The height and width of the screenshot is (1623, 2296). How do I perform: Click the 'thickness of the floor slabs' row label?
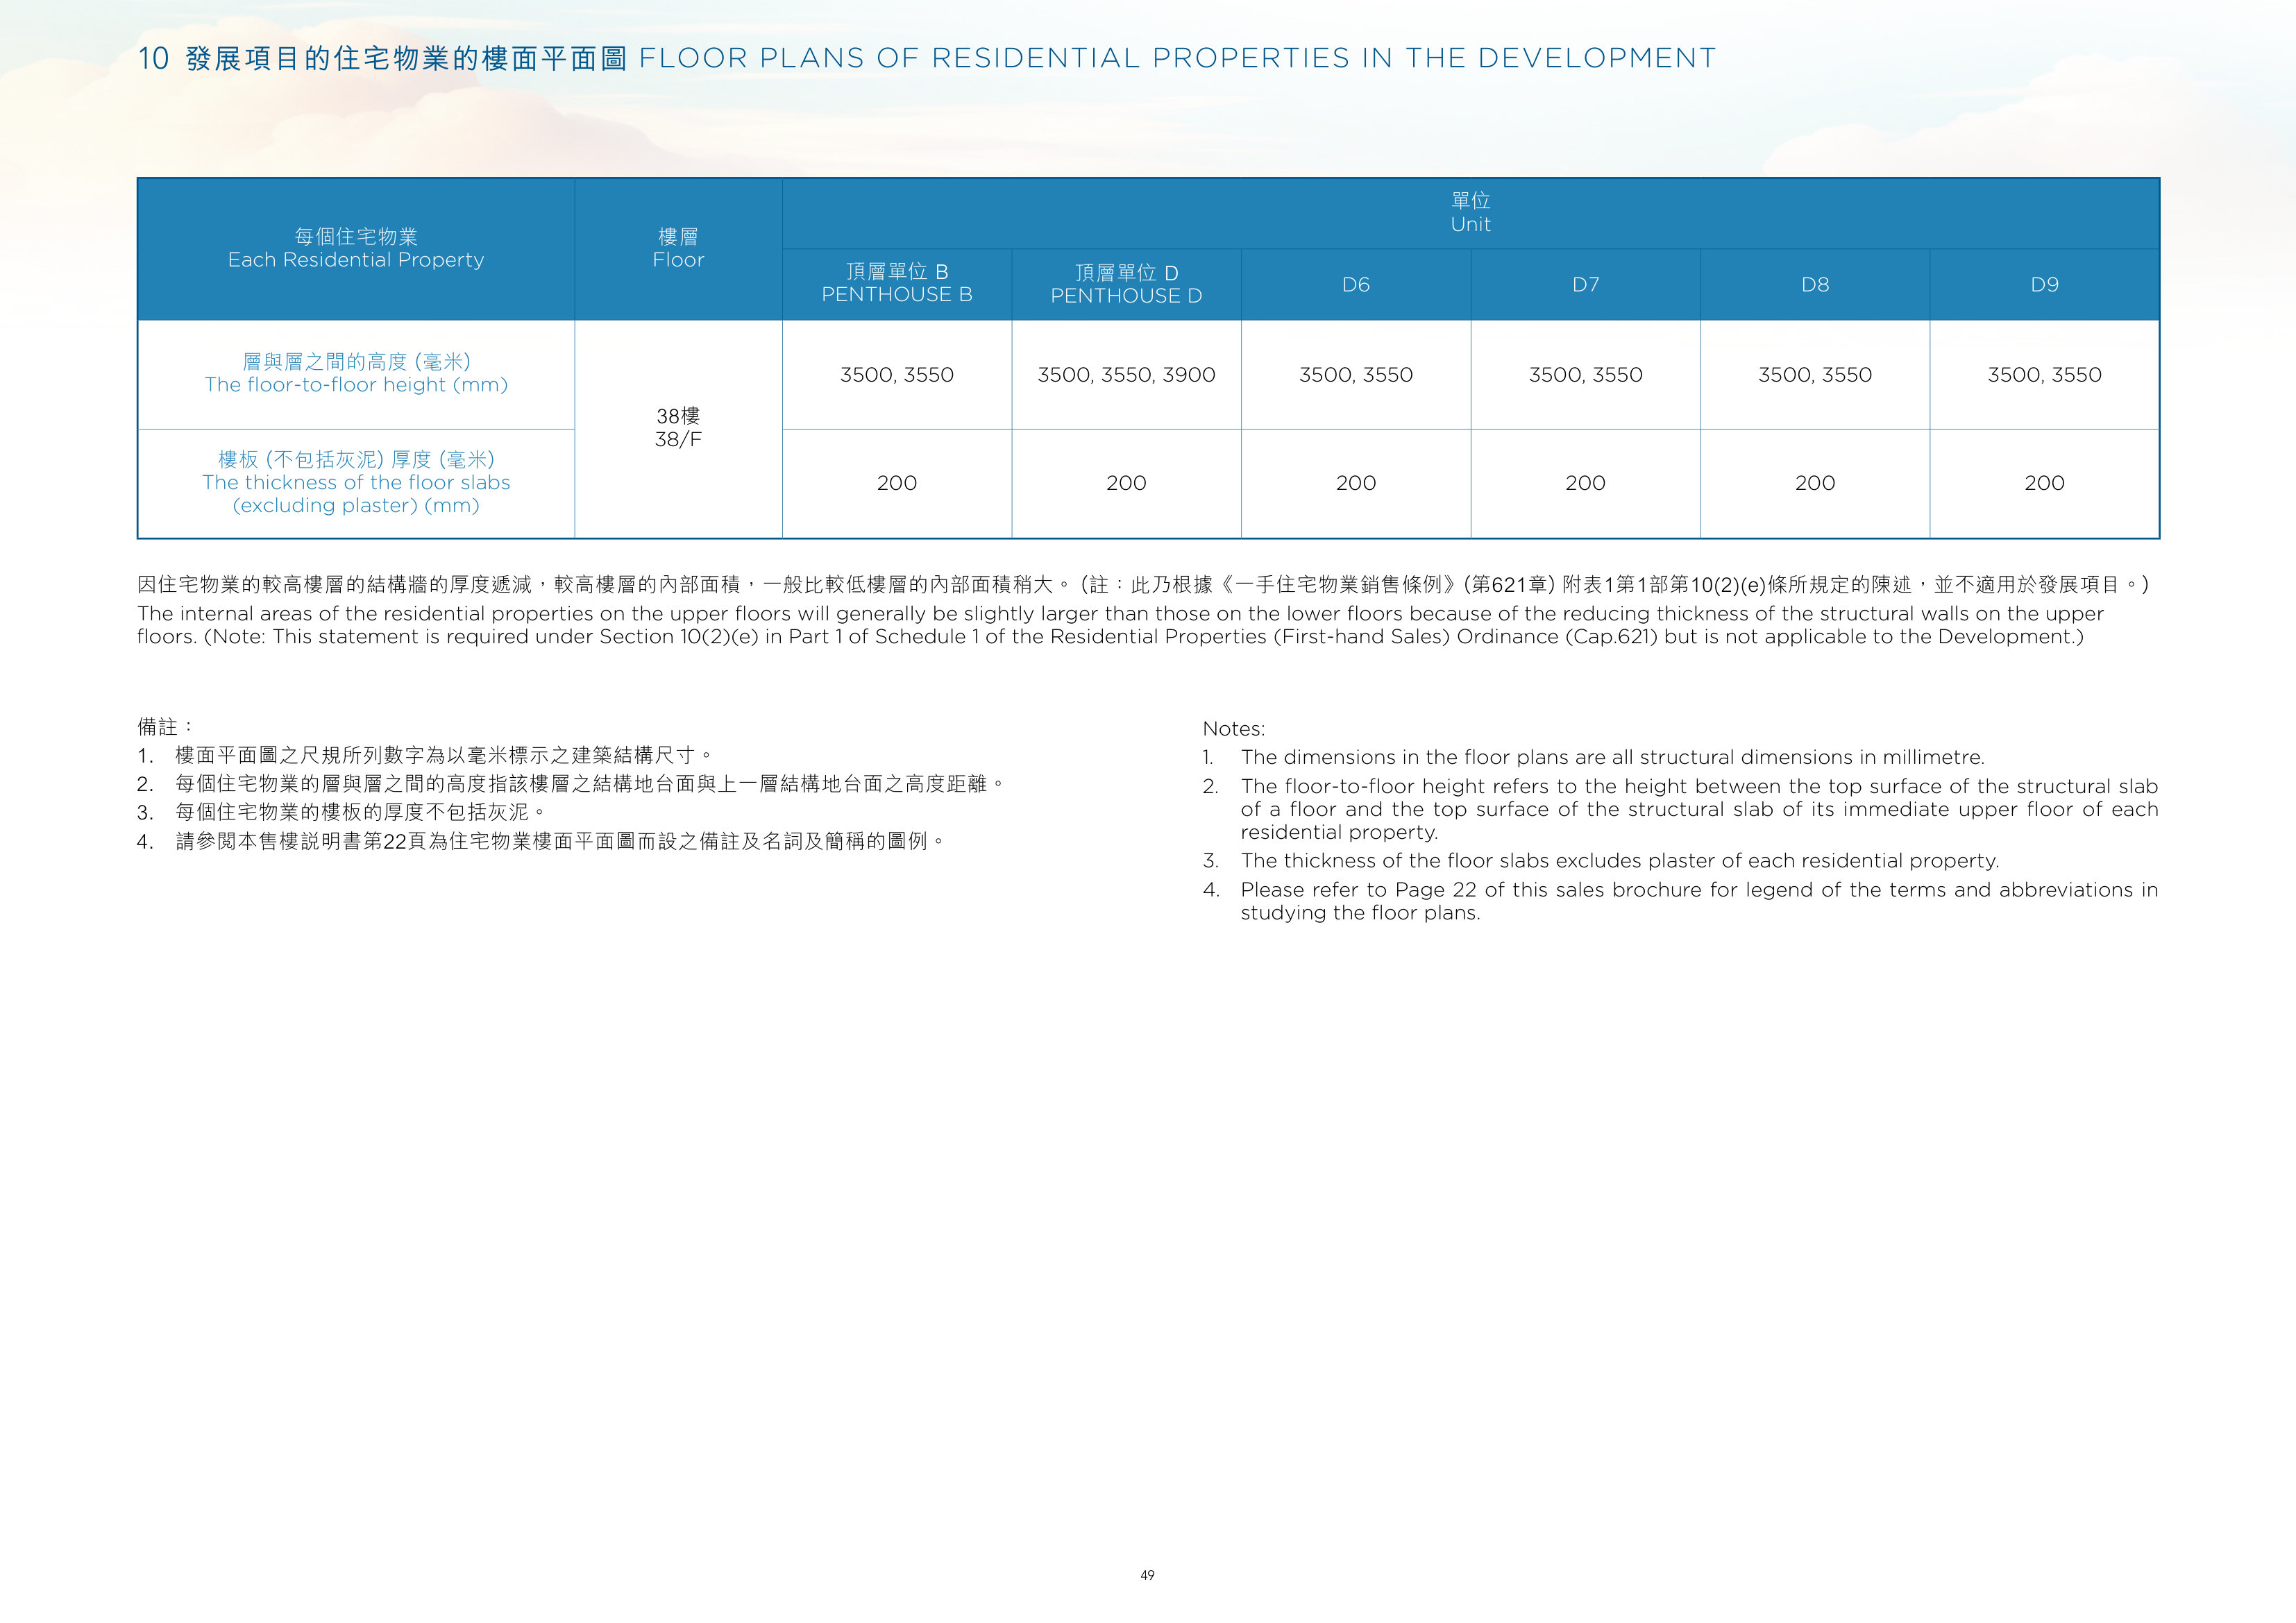point(356,483)
